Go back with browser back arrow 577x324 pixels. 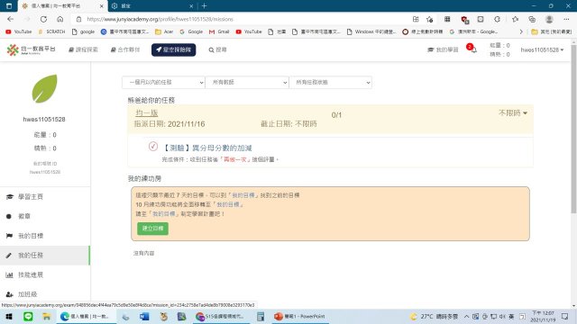pyautogui.click(x=10, y=19)
